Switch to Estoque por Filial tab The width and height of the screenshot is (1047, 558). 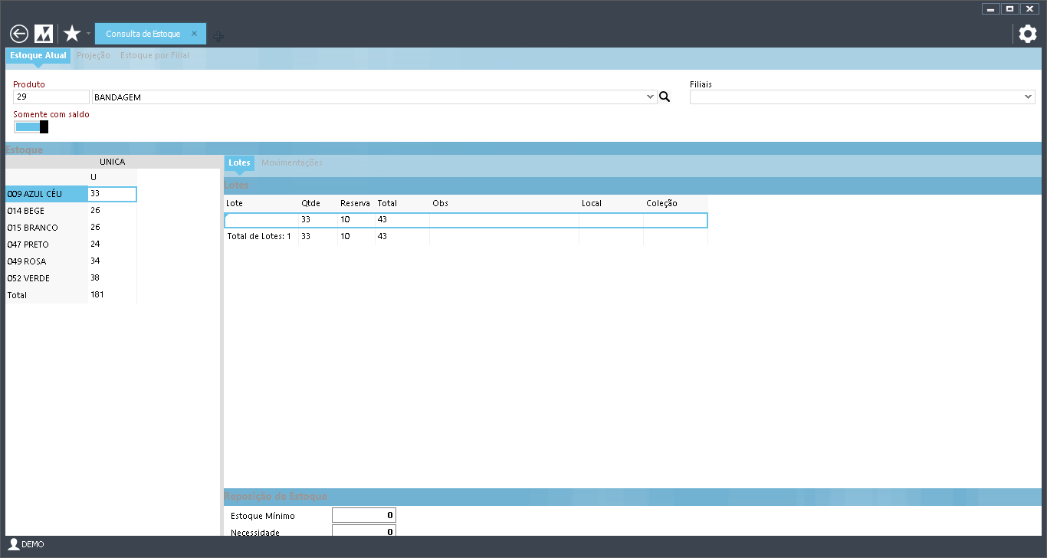coord(155,56)
